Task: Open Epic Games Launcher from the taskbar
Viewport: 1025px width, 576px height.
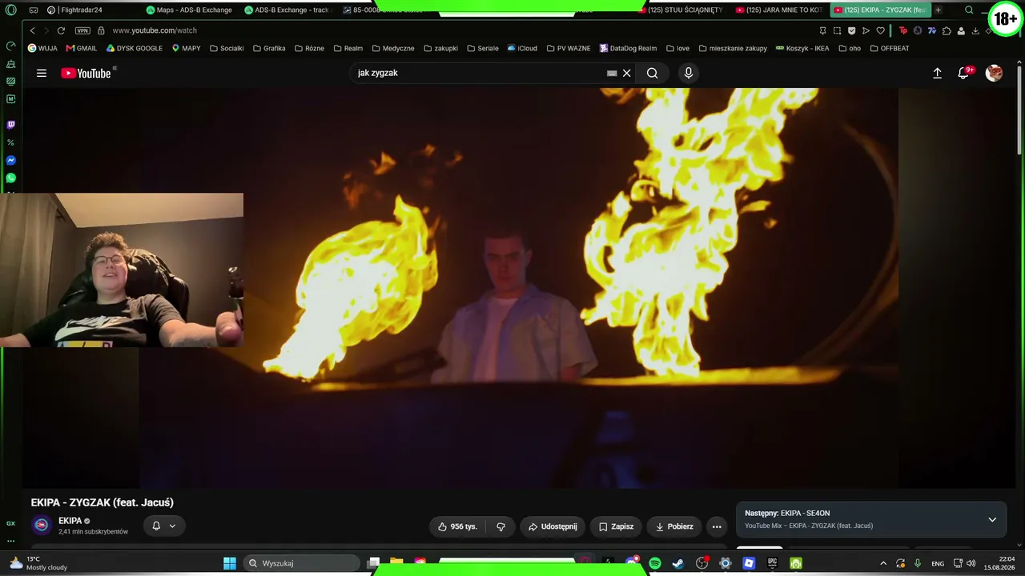Action: [772, 563]
